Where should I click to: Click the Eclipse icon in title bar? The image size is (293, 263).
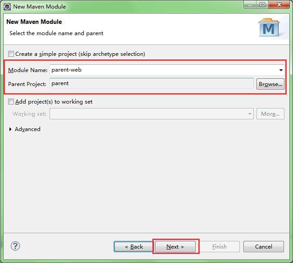pyautogui.click(x=7, y=7)
